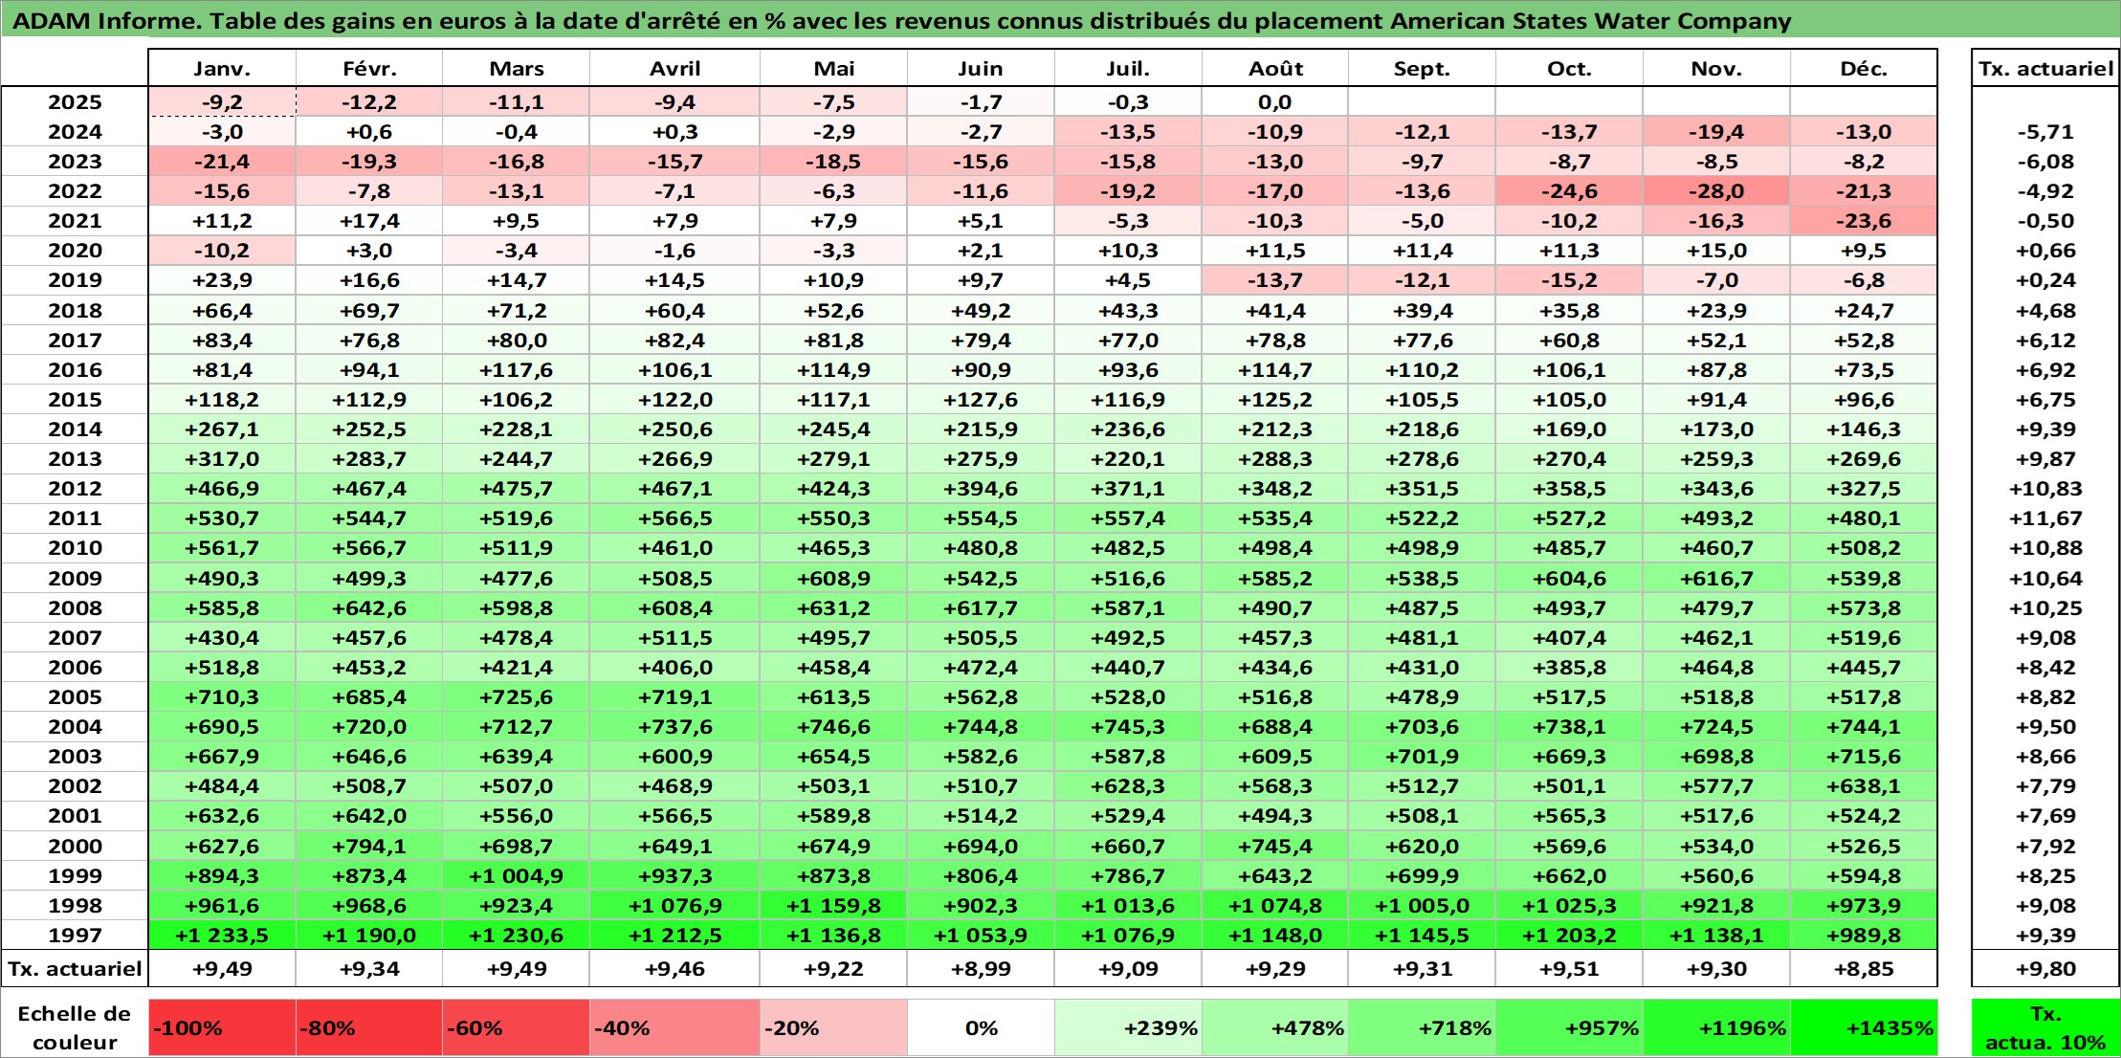
Task: Click the 'Tx. actuariel' right column header
Action: [x=2045, y=68]
